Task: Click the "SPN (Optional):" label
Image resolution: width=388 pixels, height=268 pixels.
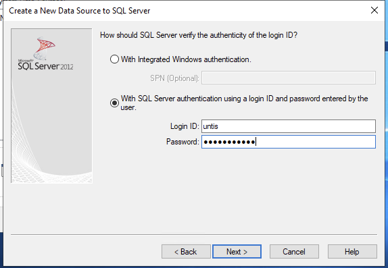Action: [x=174, y=78]
